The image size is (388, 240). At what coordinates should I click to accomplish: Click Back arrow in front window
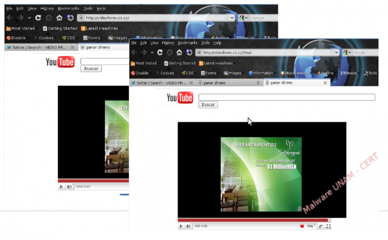tap(134, 52)
